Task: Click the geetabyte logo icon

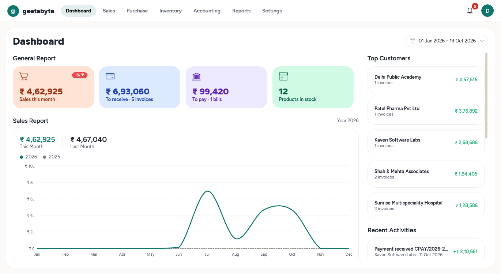Action: [x=13, y=11]
